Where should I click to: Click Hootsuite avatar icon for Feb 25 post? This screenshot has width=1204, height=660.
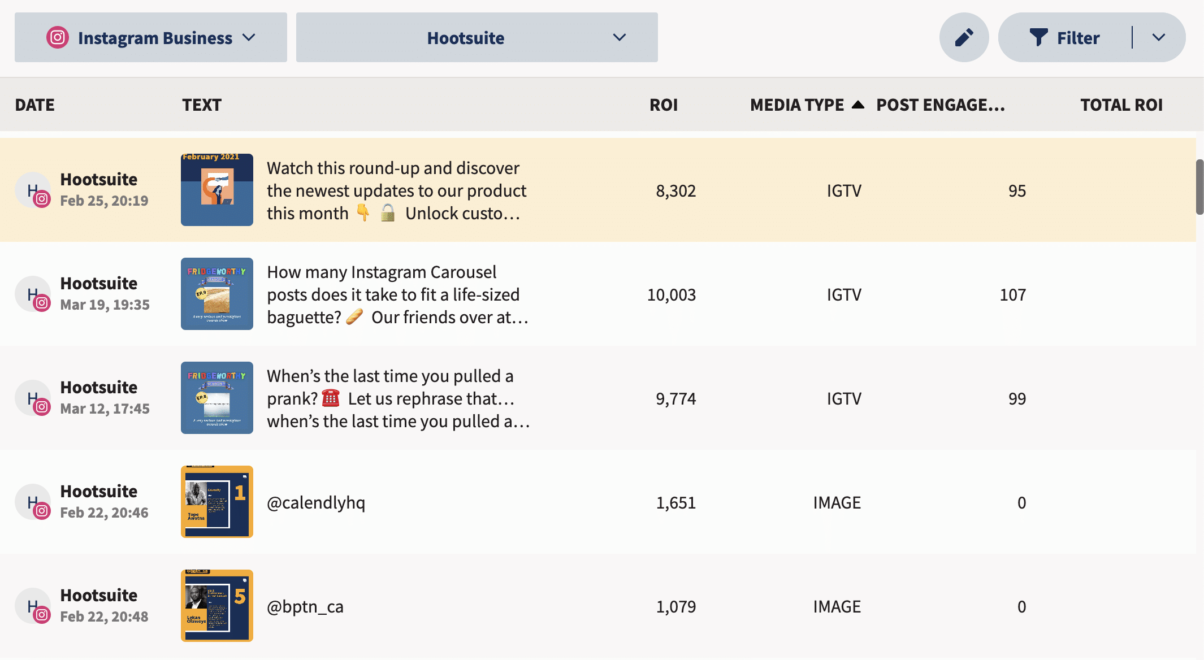coord(33,190)
